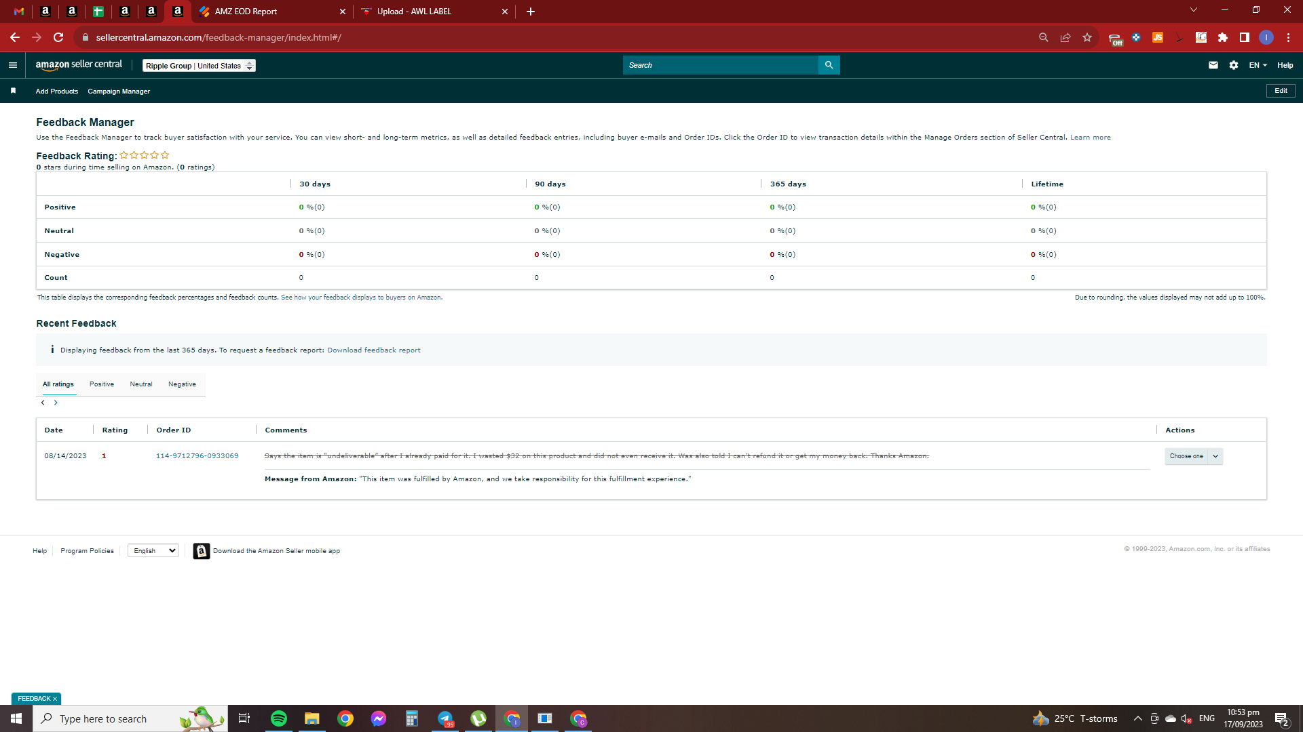This screenshot has width=1303, height=732.
Task: Go to next feedback page arrow
Action: click(x=56, y=403)
